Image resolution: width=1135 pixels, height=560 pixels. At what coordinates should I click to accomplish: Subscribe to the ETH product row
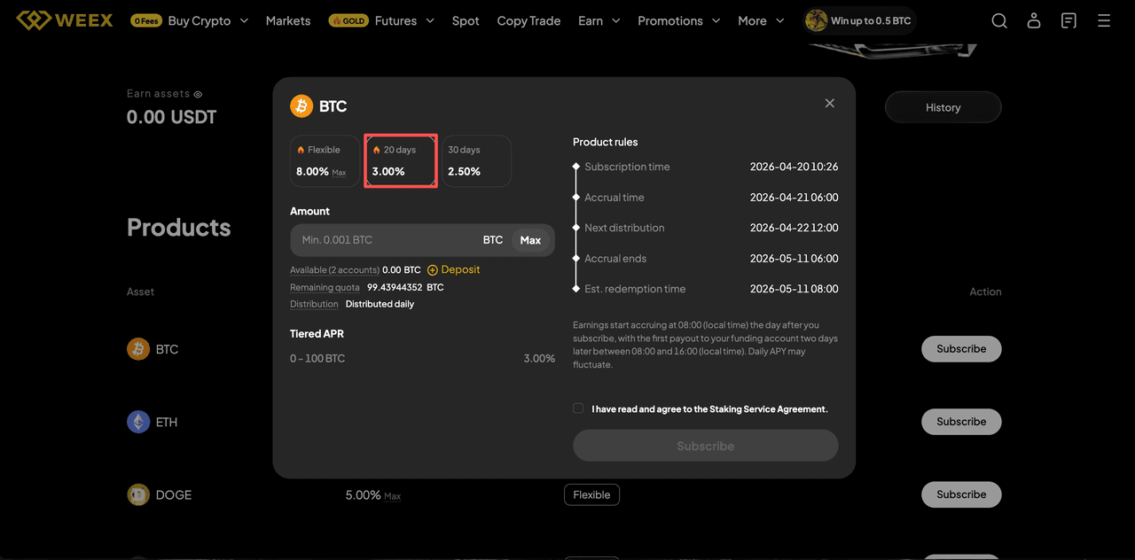[961, 422]
